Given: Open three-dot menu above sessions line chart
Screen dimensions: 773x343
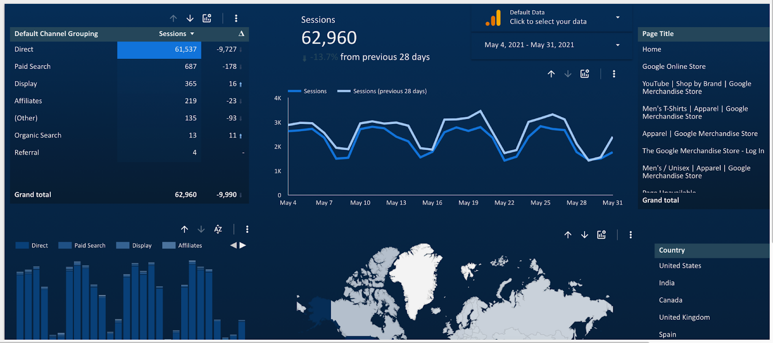Looking at the screenshot, I should click(x=614, y=74).
